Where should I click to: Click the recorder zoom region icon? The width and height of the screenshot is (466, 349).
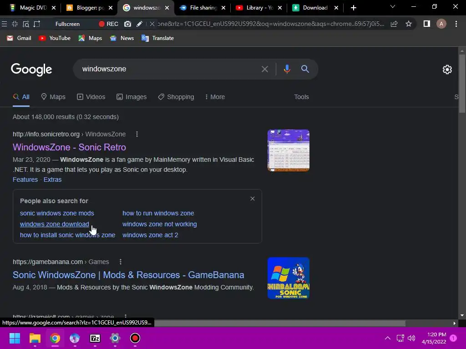tap(26, 24)
